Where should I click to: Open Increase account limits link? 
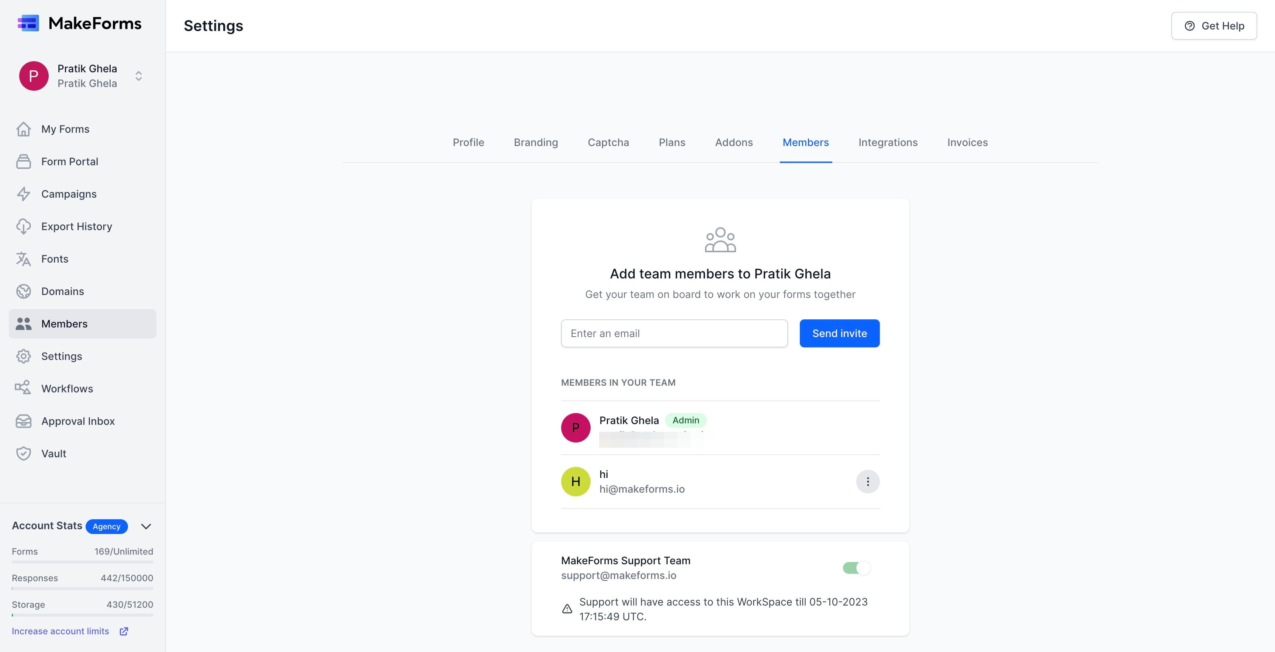[61, 631]
